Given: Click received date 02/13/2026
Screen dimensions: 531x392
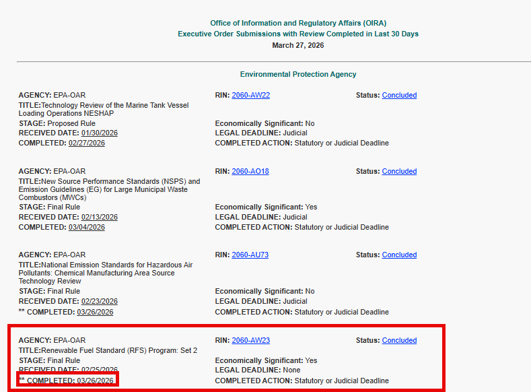Looking at the screenshot, I should click(x=99, y=217).
